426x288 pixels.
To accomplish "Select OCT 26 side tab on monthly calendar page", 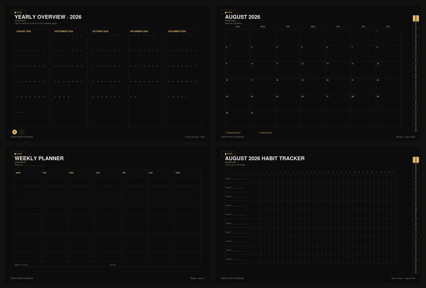I will (416, 32).
